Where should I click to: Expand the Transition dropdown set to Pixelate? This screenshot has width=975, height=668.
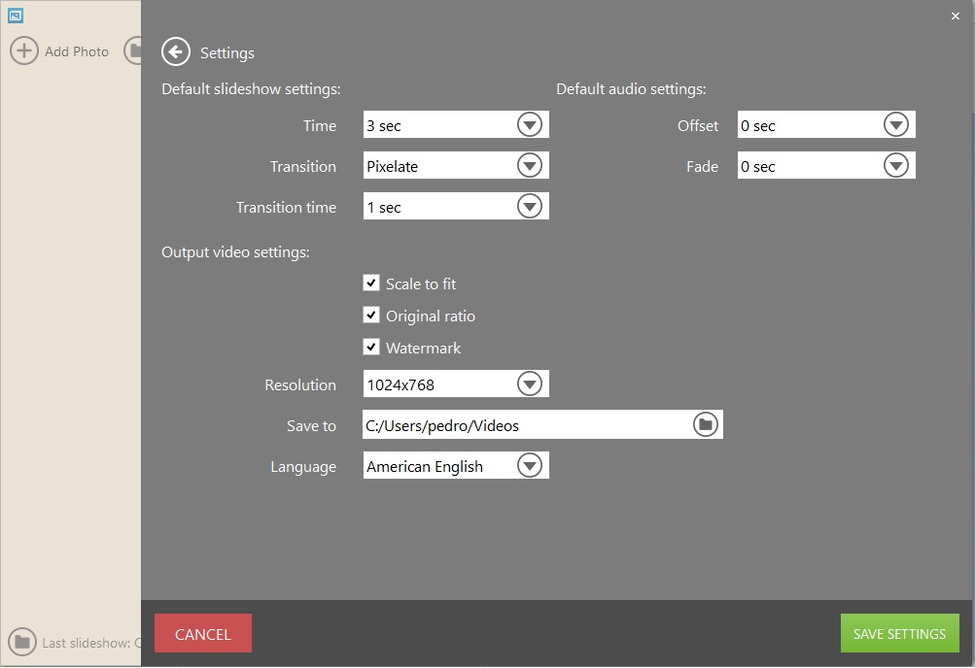[x=529, y=166]
